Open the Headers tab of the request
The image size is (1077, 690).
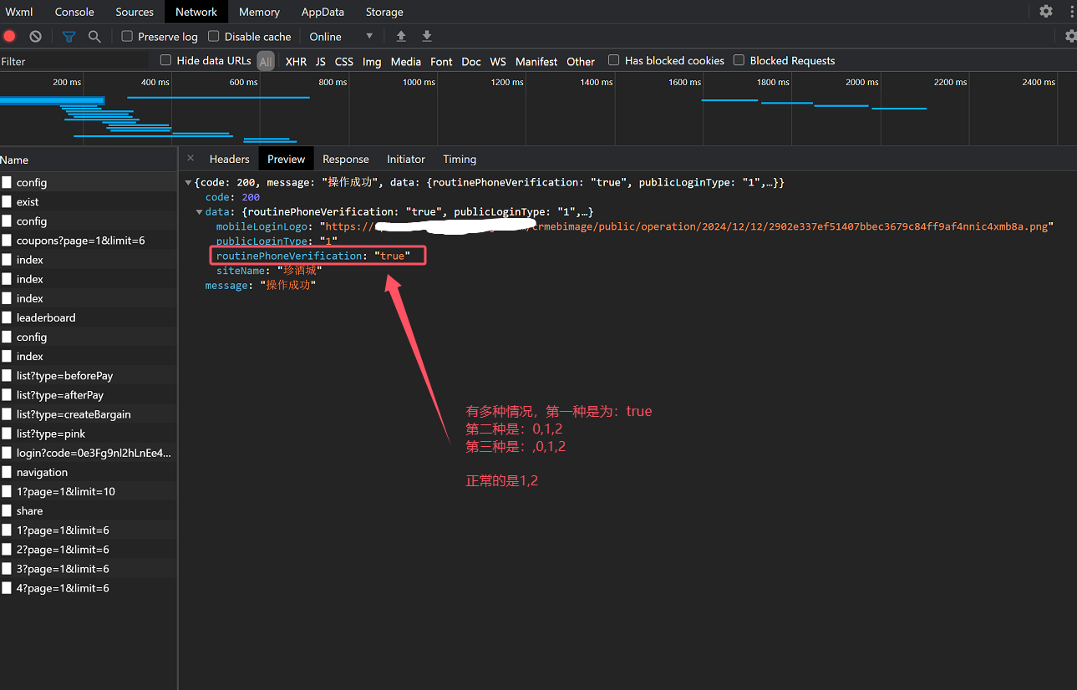pos(229,159)
